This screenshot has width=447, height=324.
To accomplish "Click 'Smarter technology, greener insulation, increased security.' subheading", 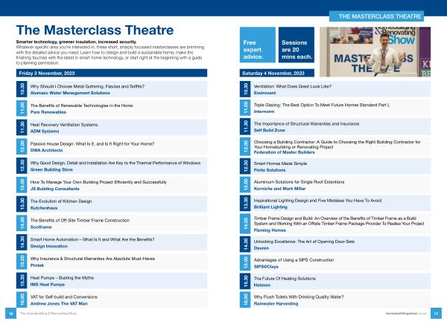I will [77, 42].
